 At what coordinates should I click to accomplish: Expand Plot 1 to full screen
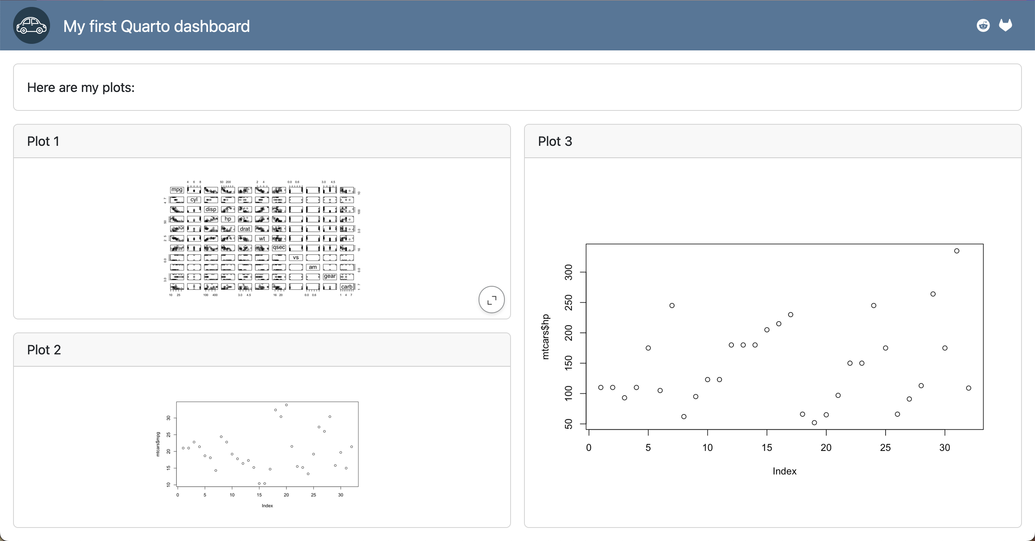[x=491, y=300]
